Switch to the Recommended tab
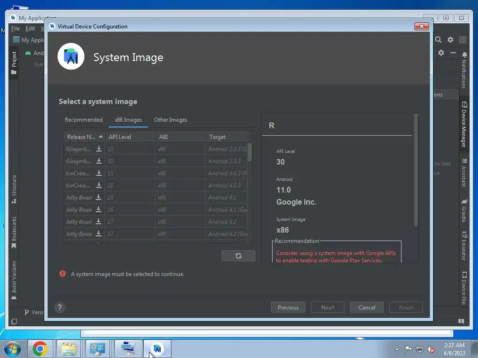 point(84,120)
